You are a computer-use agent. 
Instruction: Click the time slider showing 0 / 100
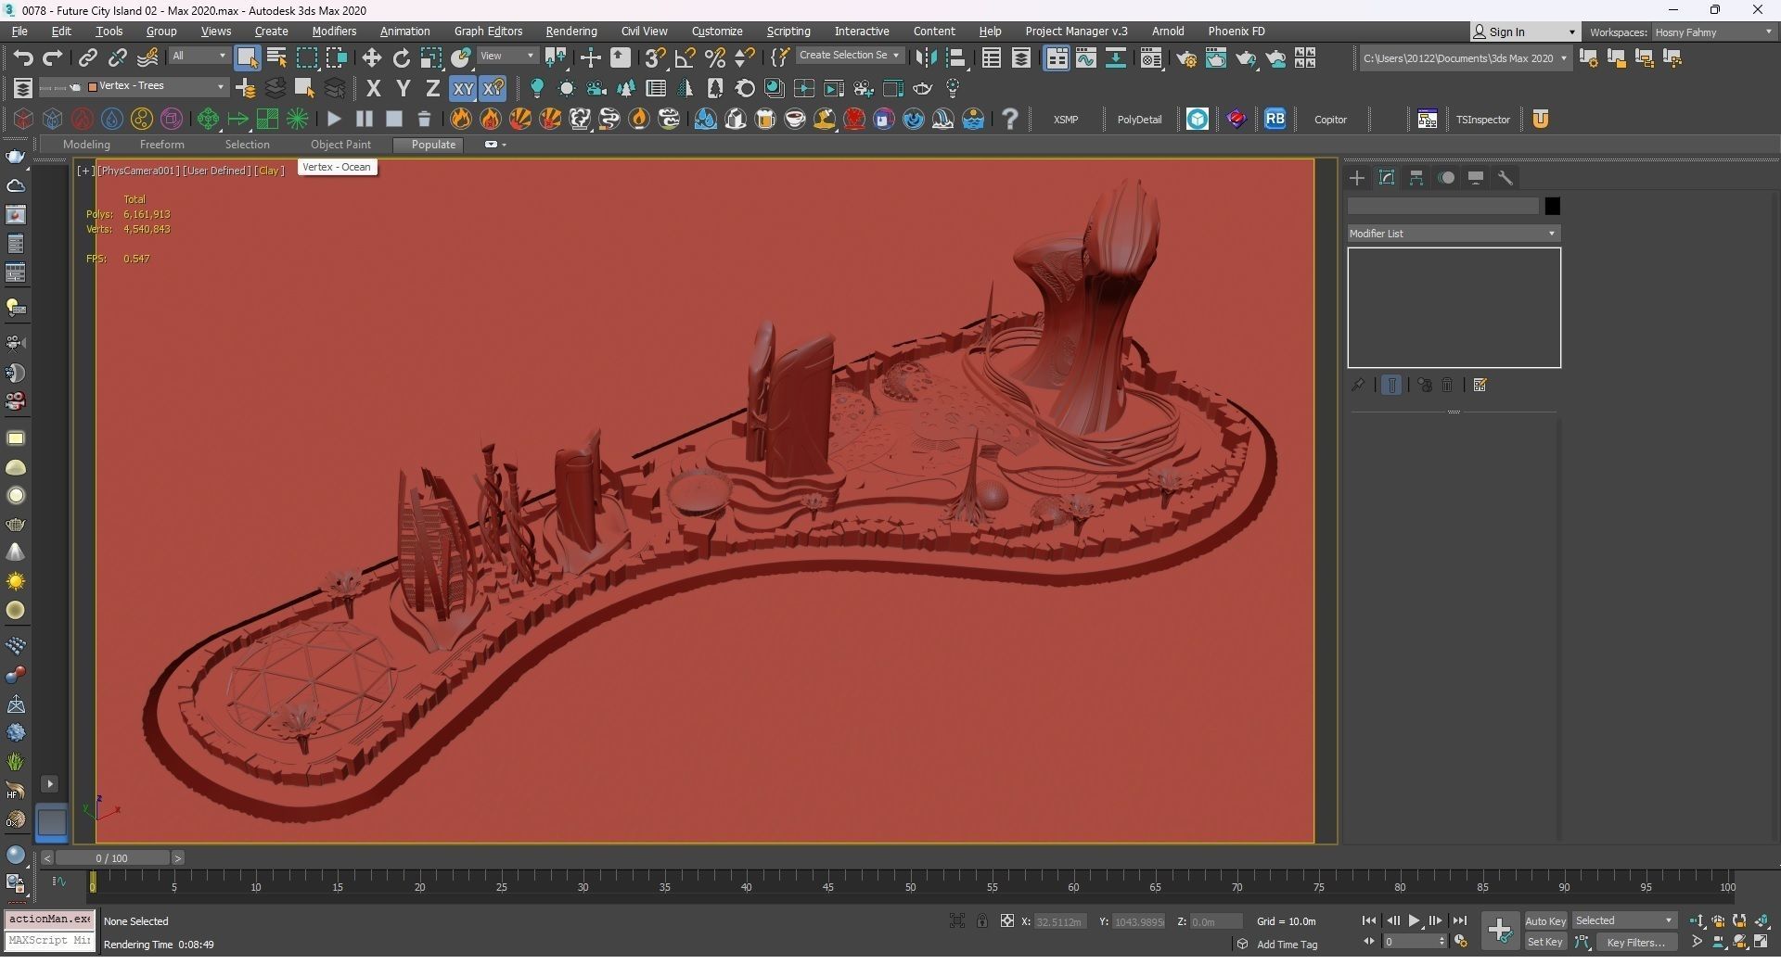point(112,858)
